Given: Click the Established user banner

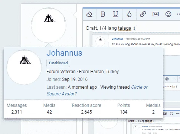Looking at the screenshot, I should coord(58,63).
